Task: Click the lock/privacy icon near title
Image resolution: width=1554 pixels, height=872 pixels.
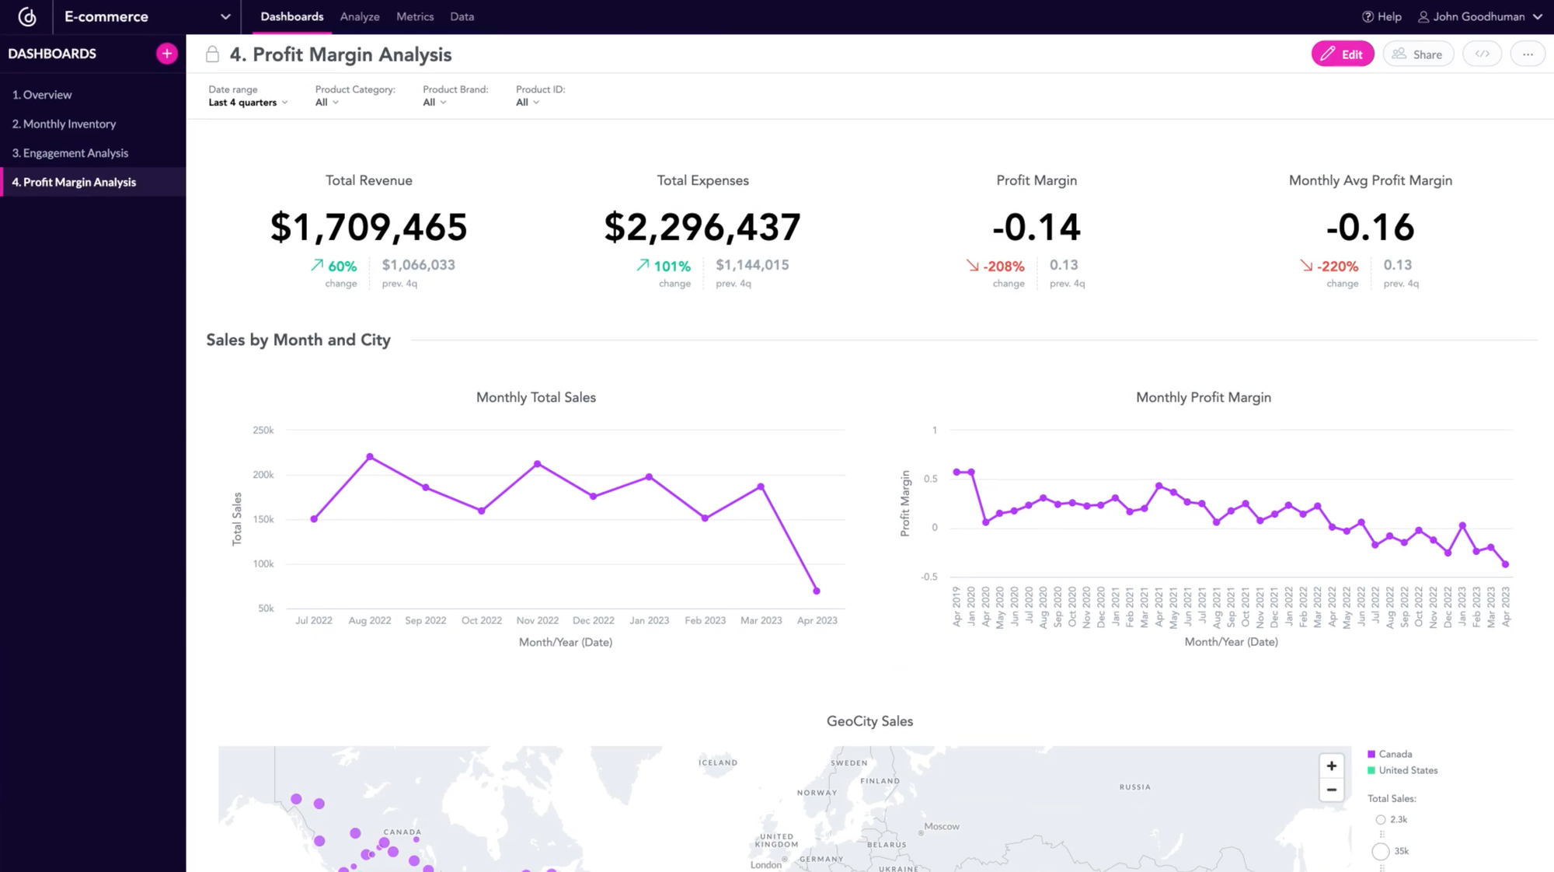Action: point(211,54)
